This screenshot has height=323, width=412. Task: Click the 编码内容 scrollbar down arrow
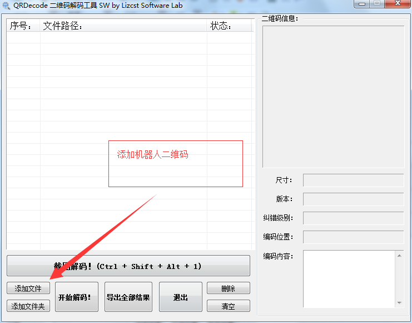click(x=399, y=302)
